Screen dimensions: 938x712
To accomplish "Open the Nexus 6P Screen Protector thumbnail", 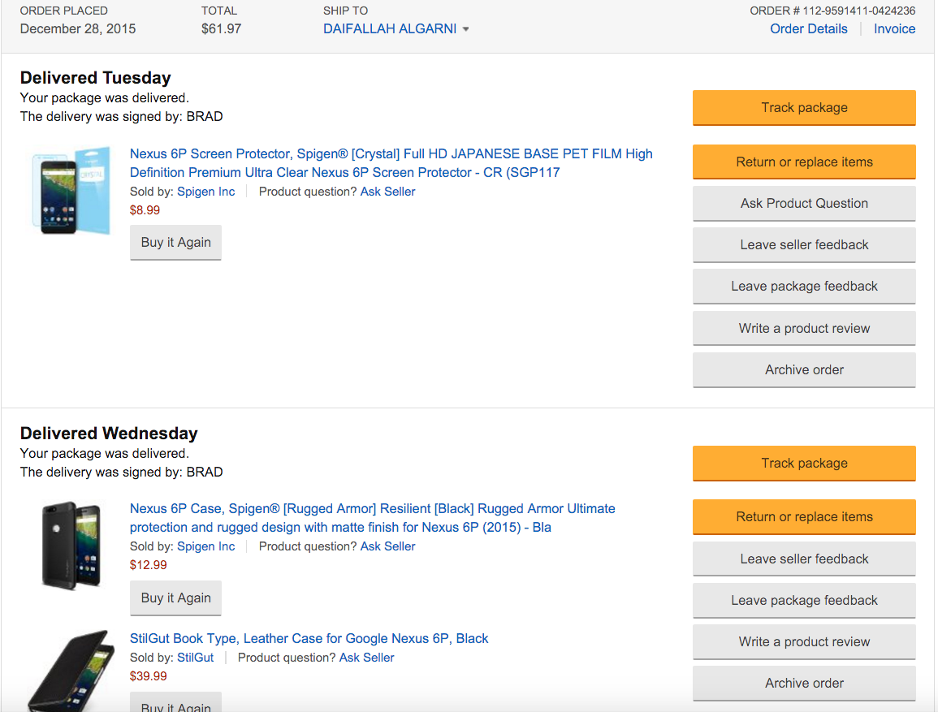I will [x=71, y=192].
